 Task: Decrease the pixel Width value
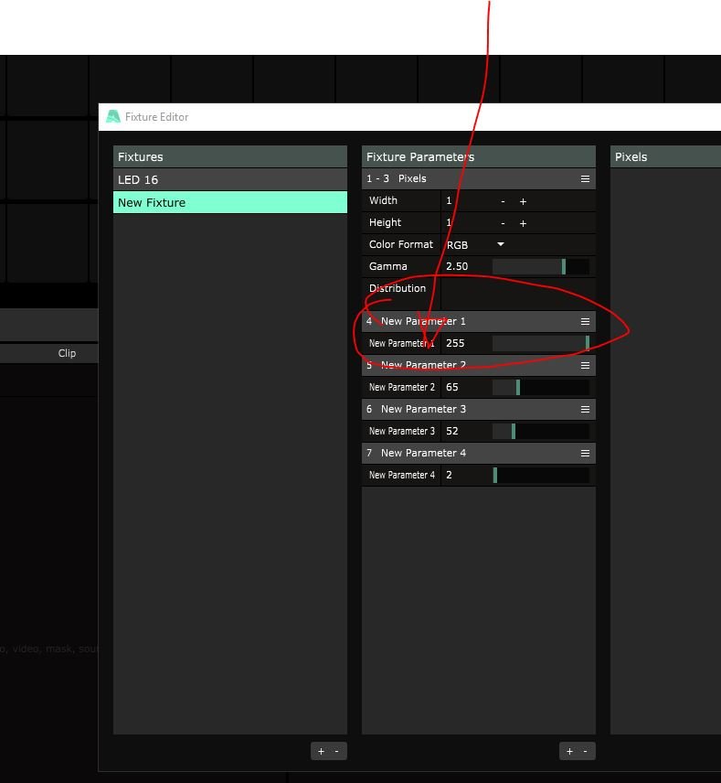click(x=503, y=201)
